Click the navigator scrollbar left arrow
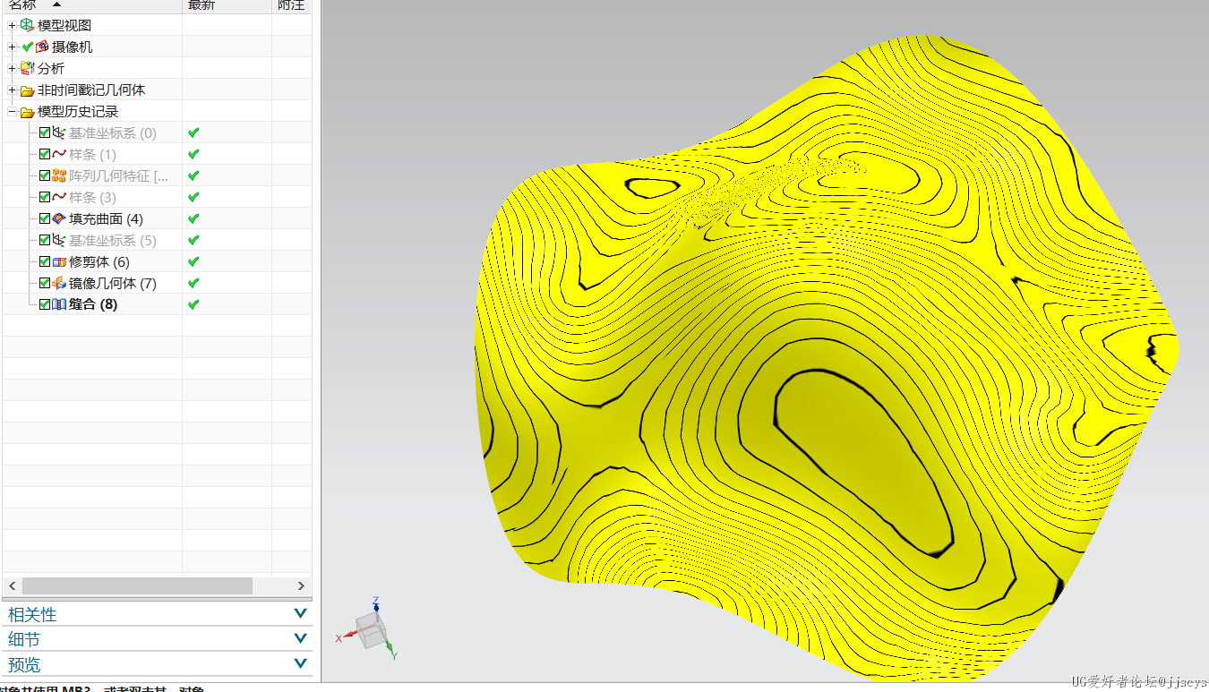The width and height of the screenshot is (1209, 692). click(x=13, y=585)
